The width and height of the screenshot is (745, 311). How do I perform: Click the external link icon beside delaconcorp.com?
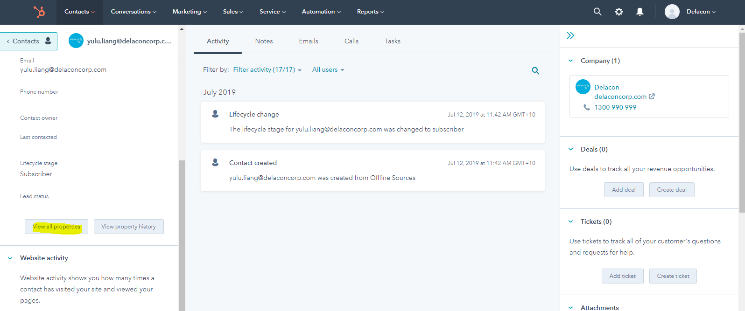[x=652, y=97]
